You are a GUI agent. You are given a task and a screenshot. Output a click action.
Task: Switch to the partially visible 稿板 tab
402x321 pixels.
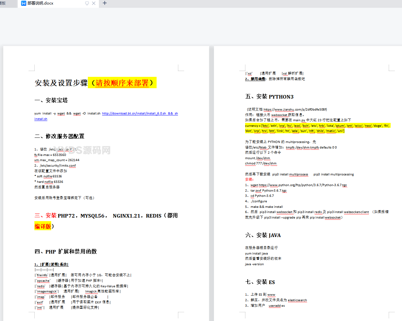point(3,3)
